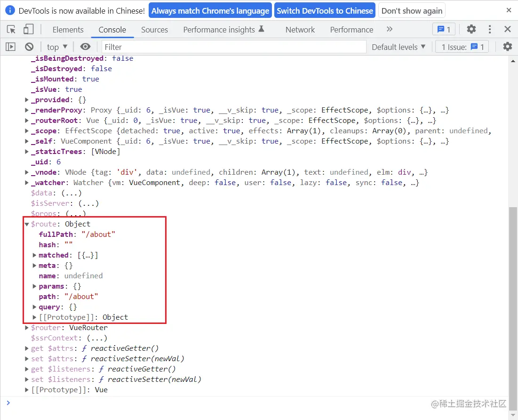Expand the _staticTrees property
This screenshot has width=518, height=420.
pos(27,152)
